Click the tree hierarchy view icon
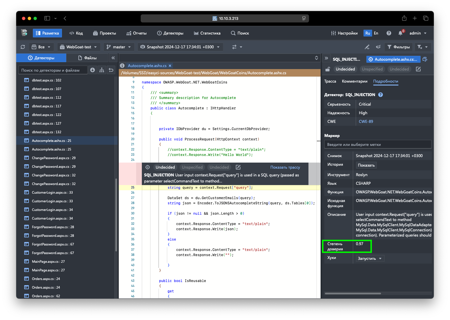Image resolution: width=450 pixels, height=320 pixels. tap(102, 70)
